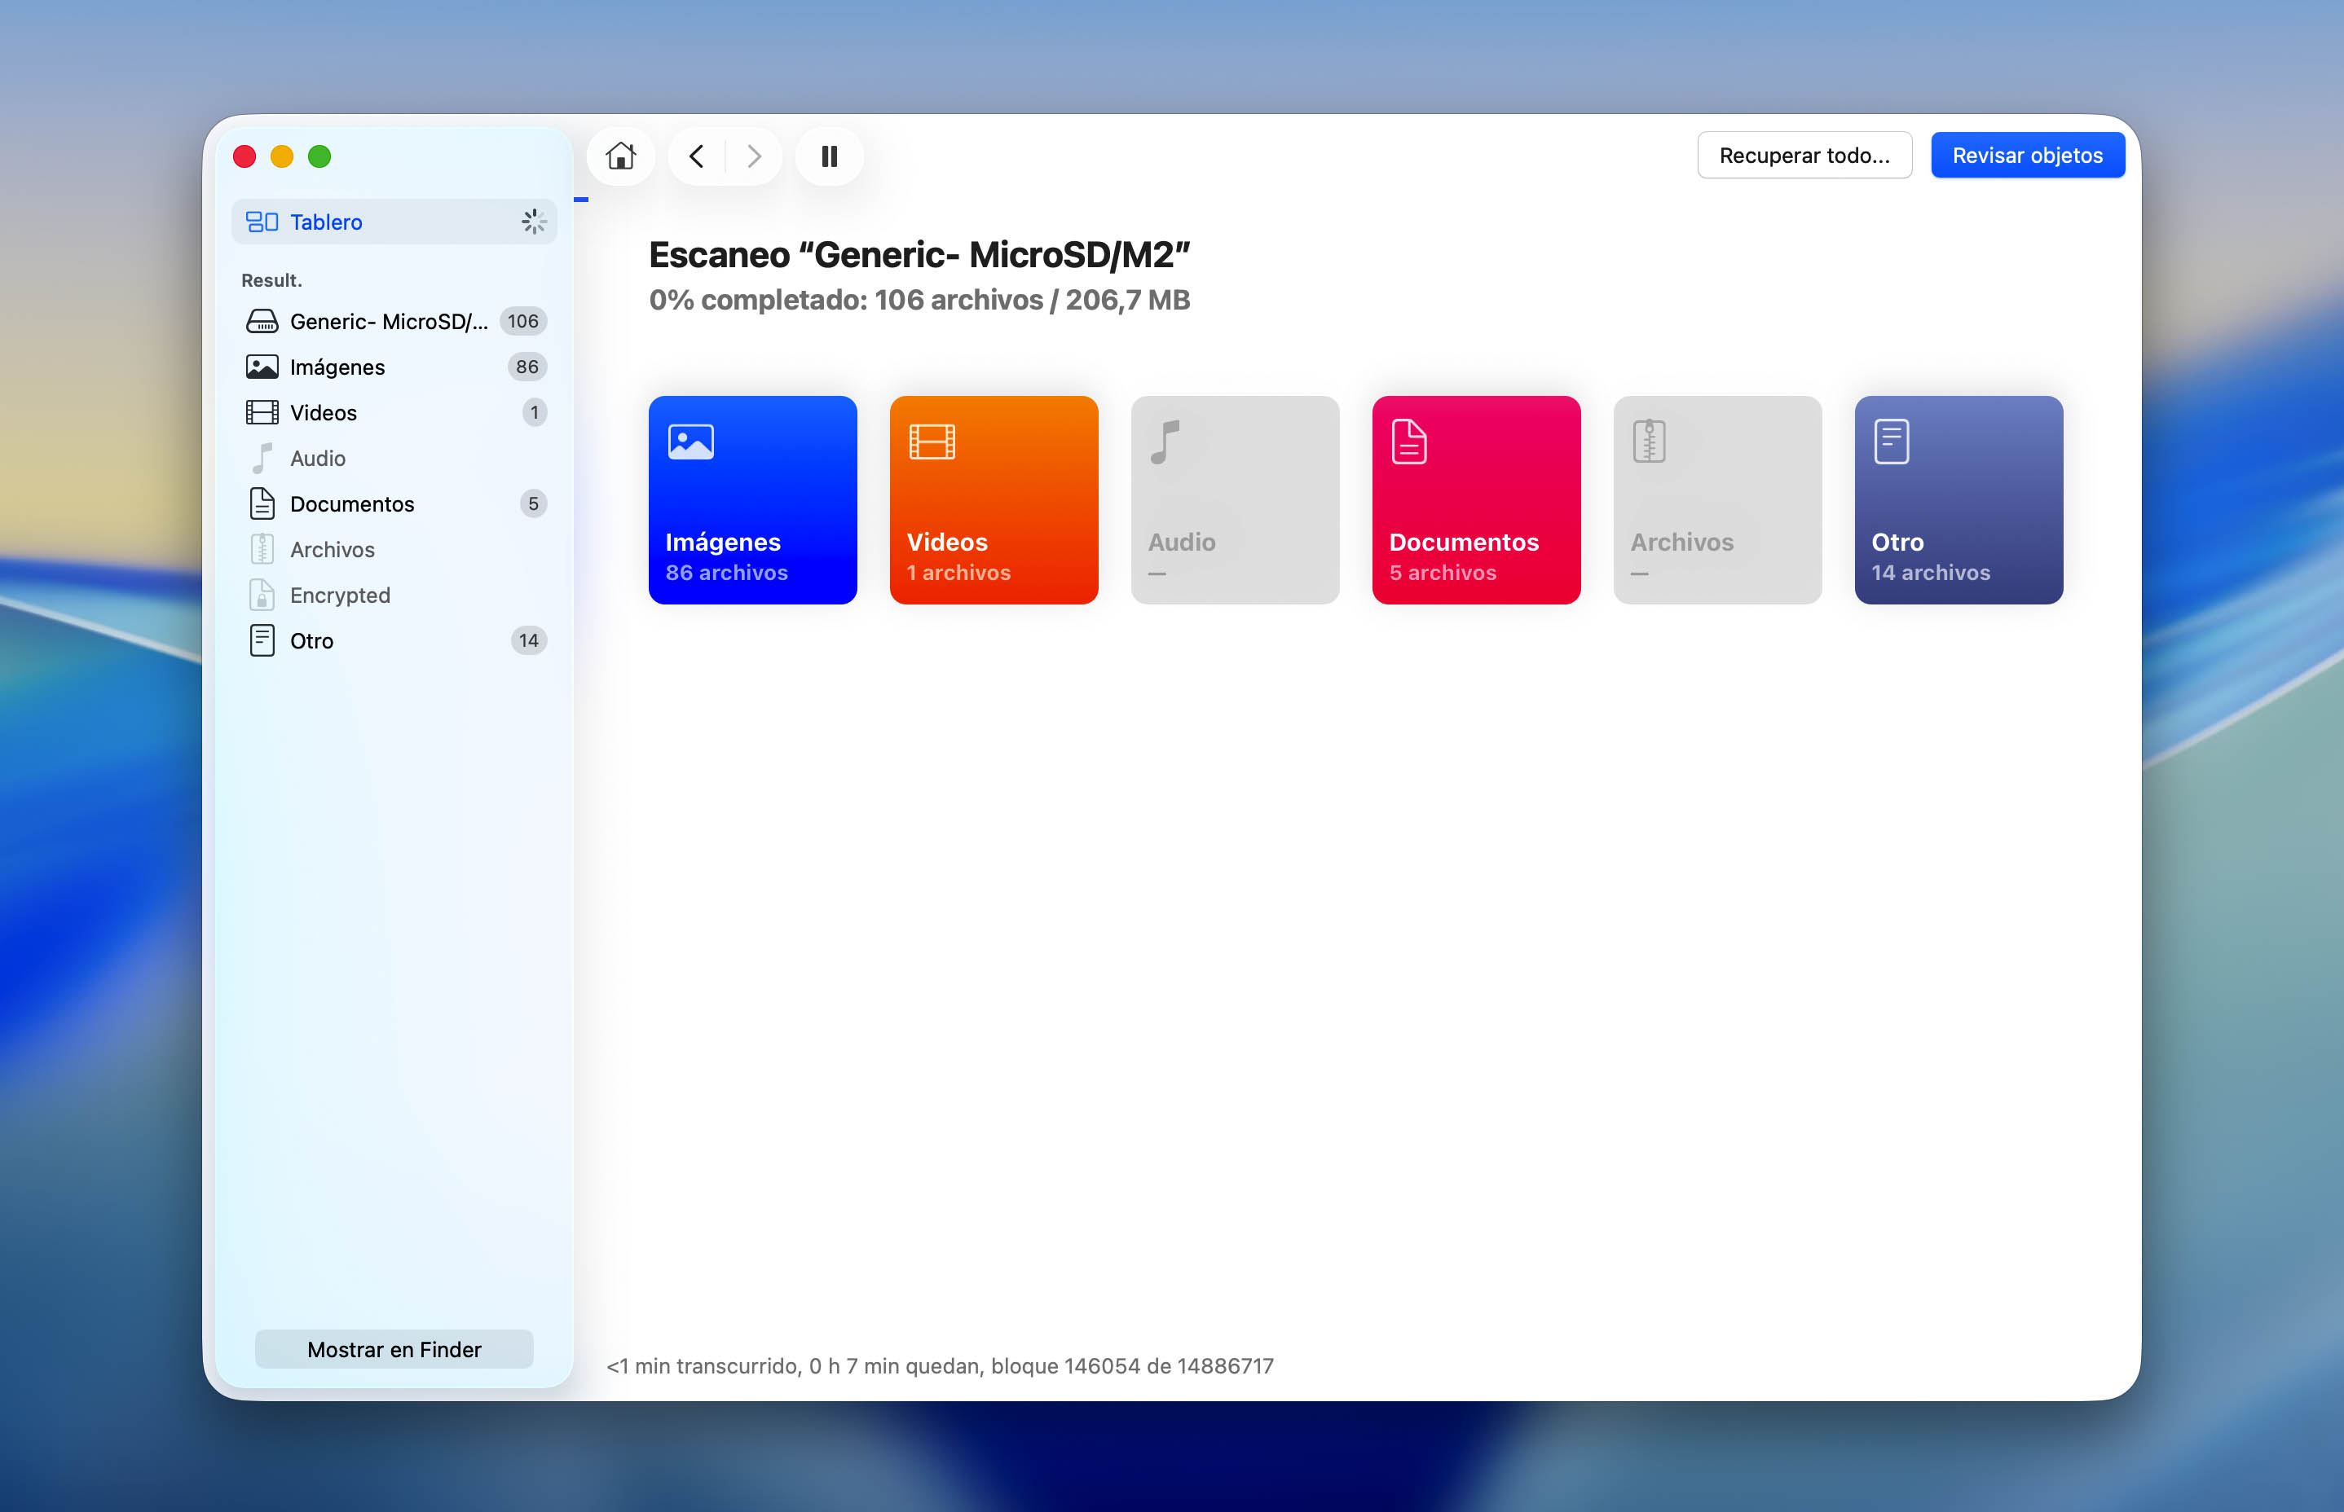Click the Revisar objetos button

[2027, 155]
